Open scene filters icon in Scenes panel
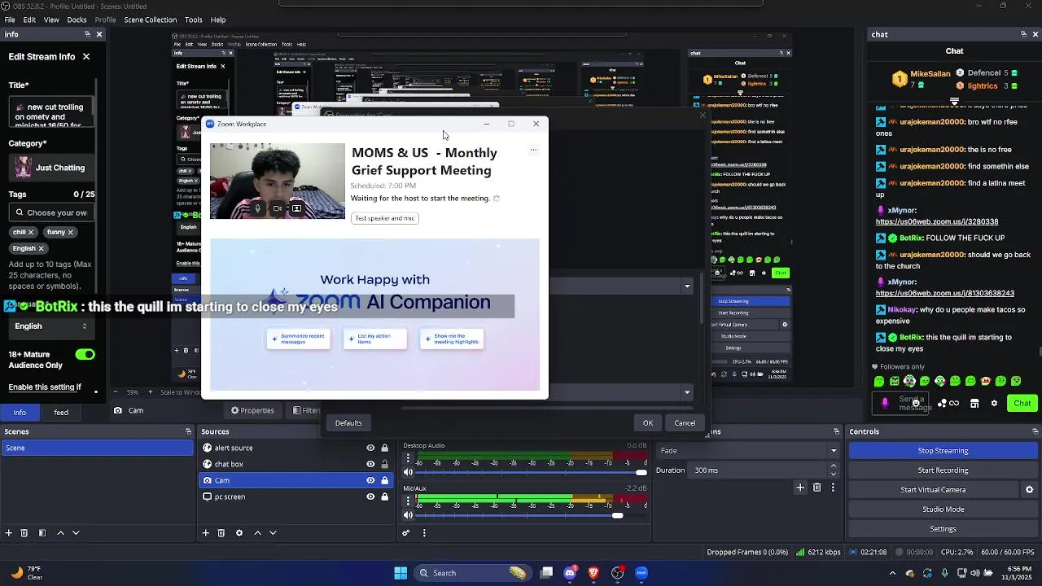 pos(42,533)
